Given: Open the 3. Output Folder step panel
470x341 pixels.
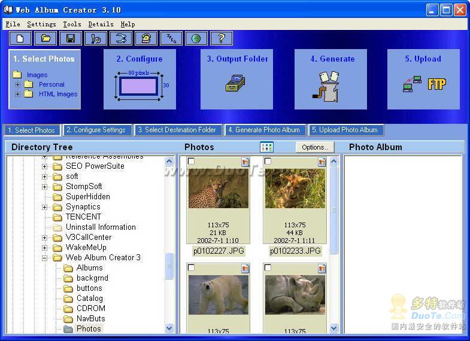Looking at the screenshot, I should pos(237,80).
